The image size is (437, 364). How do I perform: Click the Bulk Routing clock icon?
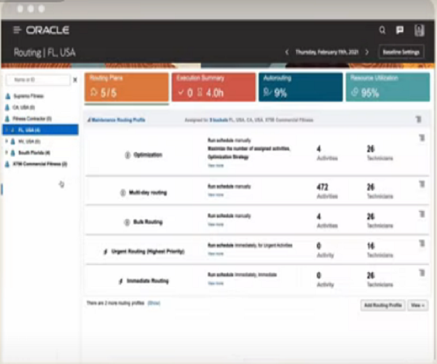[127, 222]
